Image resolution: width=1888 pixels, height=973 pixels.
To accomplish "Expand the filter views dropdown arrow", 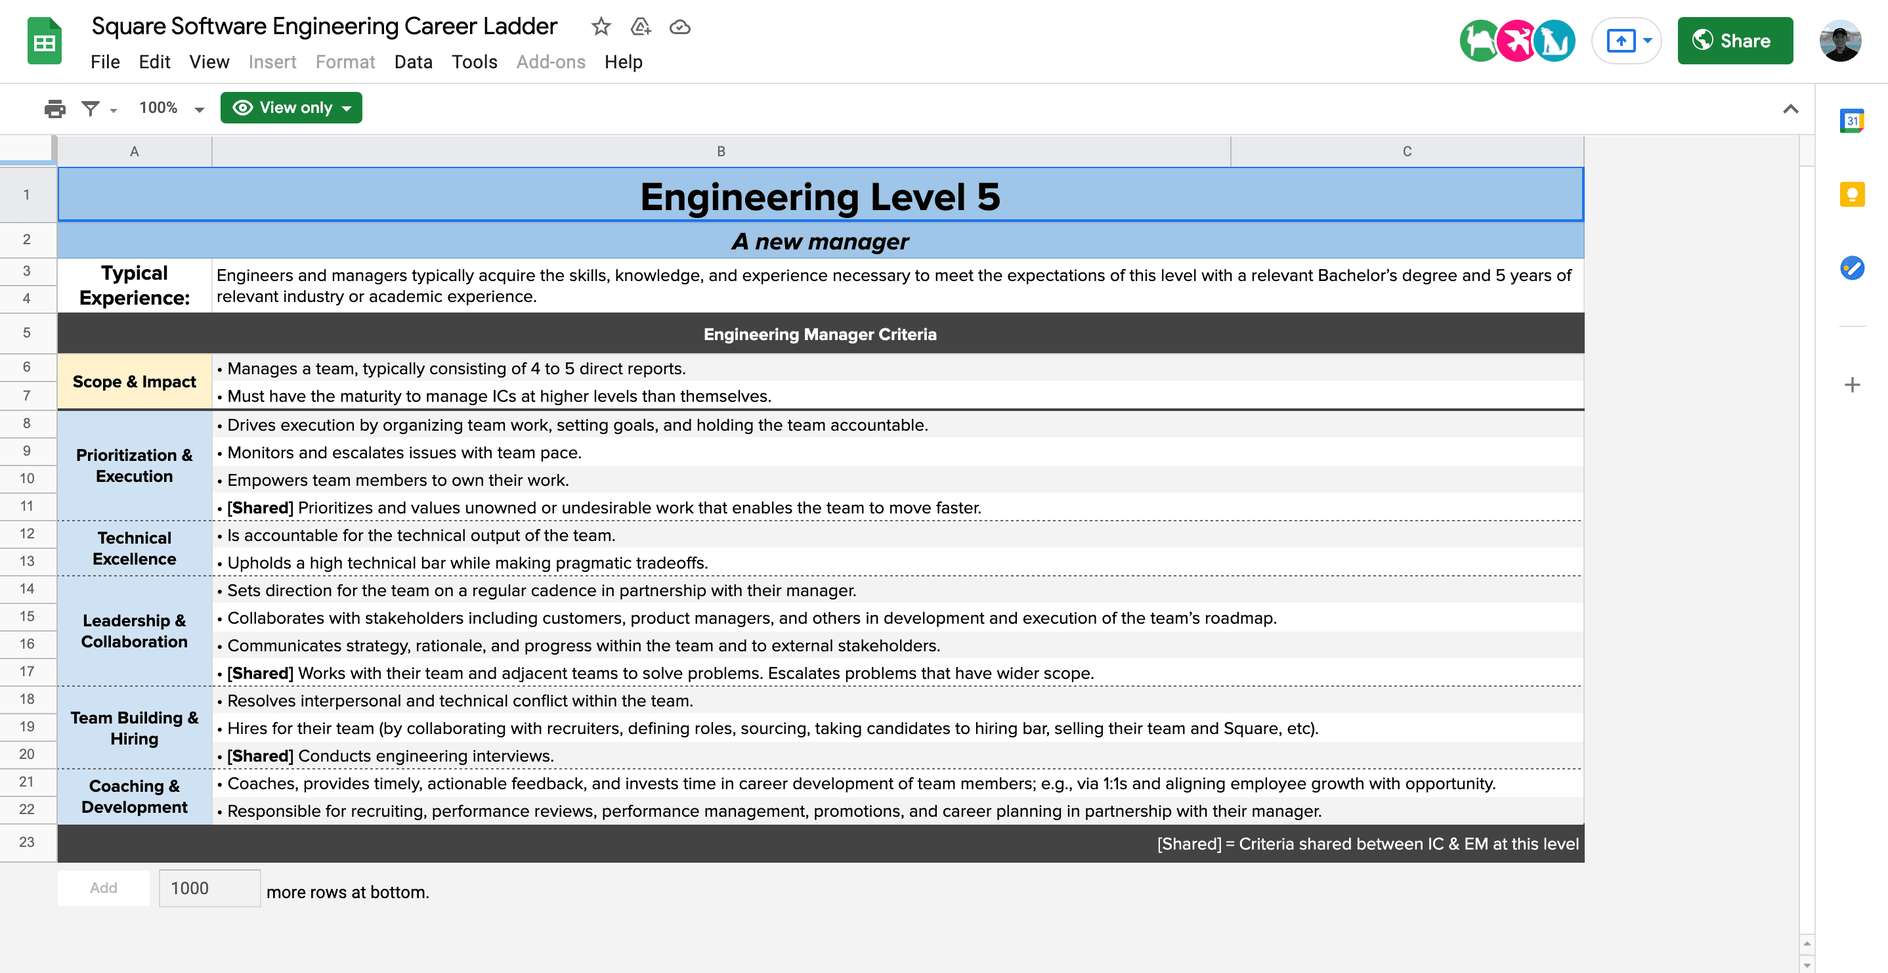I will coord(114,111).
